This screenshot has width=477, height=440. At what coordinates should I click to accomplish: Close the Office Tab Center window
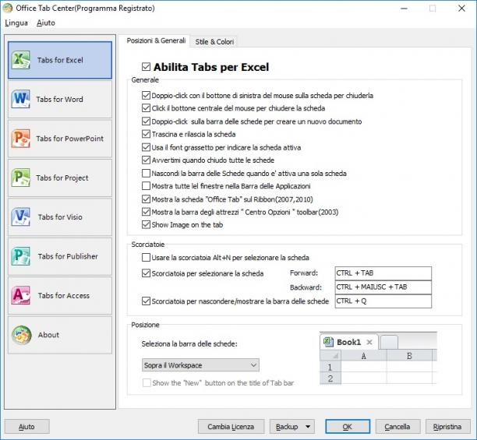pyautogui.click(x=461, y=9)
